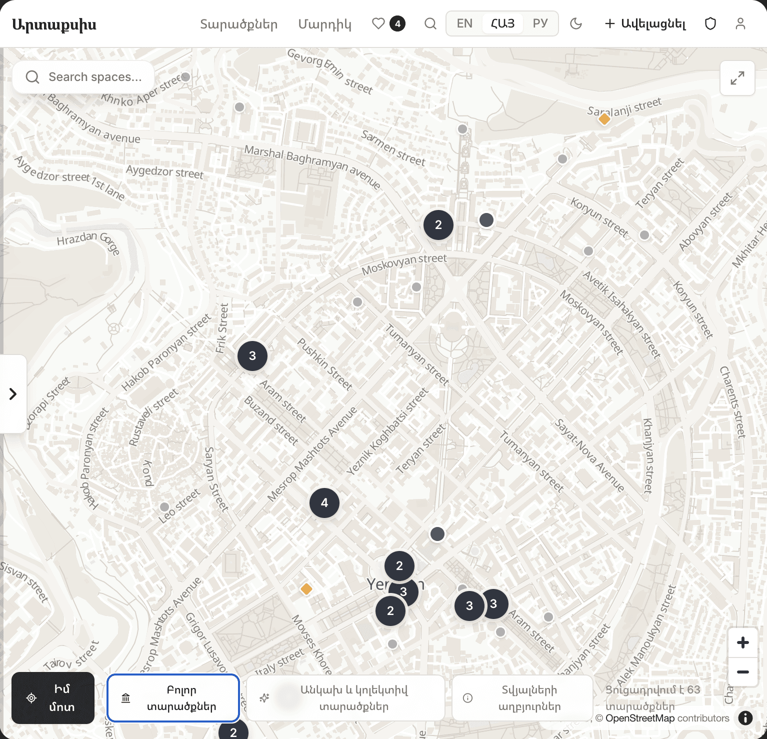Click gray dot marker near Sarmen street end
This screenshot has width=767, height=739.
click(462, 129)
